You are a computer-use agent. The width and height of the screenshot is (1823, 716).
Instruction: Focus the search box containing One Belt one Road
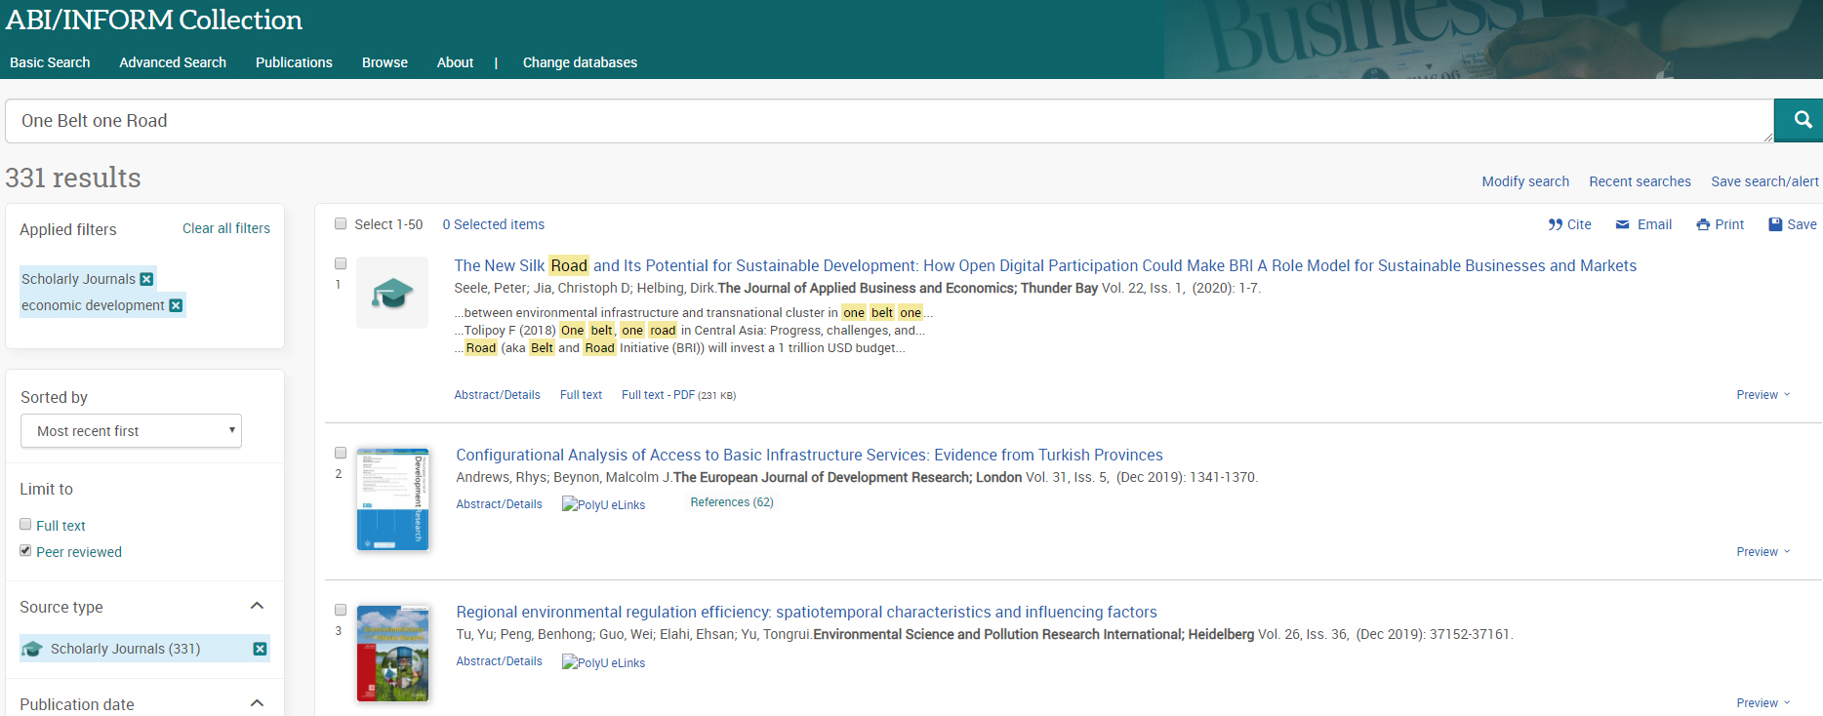coord(889,120)
